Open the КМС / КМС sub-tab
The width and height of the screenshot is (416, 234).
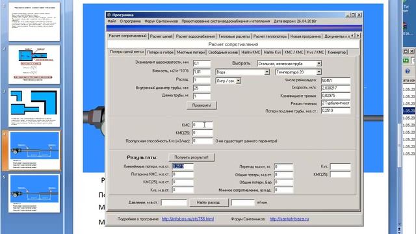294,52
